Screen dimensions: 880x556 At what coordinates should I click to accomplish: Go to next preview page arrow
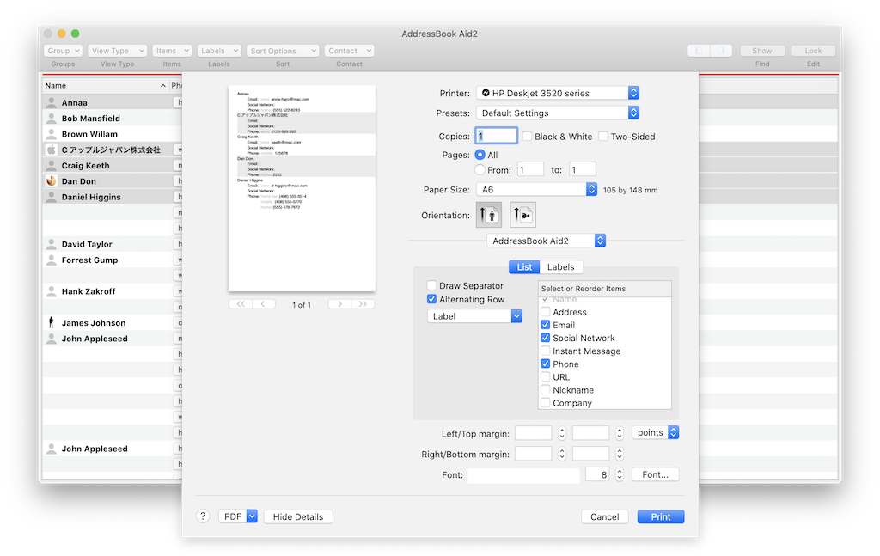click(x=340, y=304)
